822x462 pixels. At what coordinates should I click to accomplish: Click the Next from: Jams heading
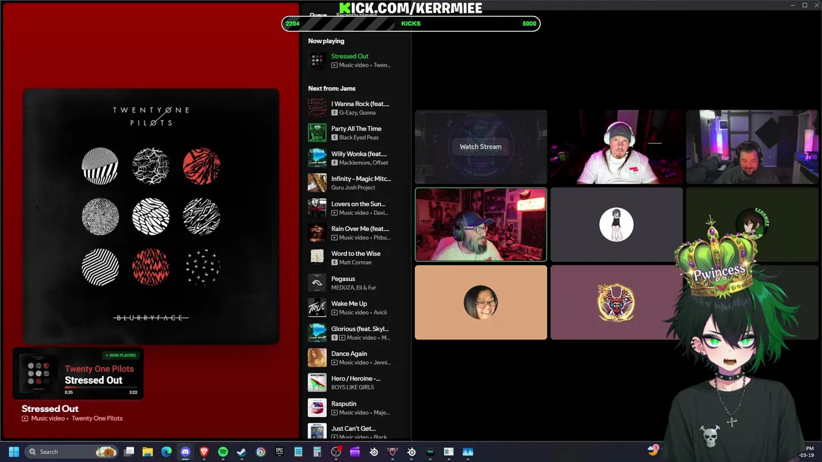click(x=331, y=89)
